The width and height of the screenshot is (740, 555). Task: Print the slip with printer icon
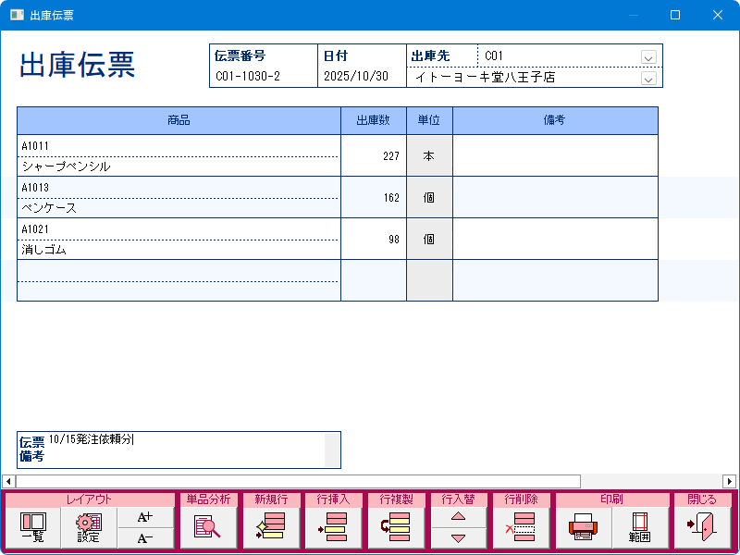[584, 528]
